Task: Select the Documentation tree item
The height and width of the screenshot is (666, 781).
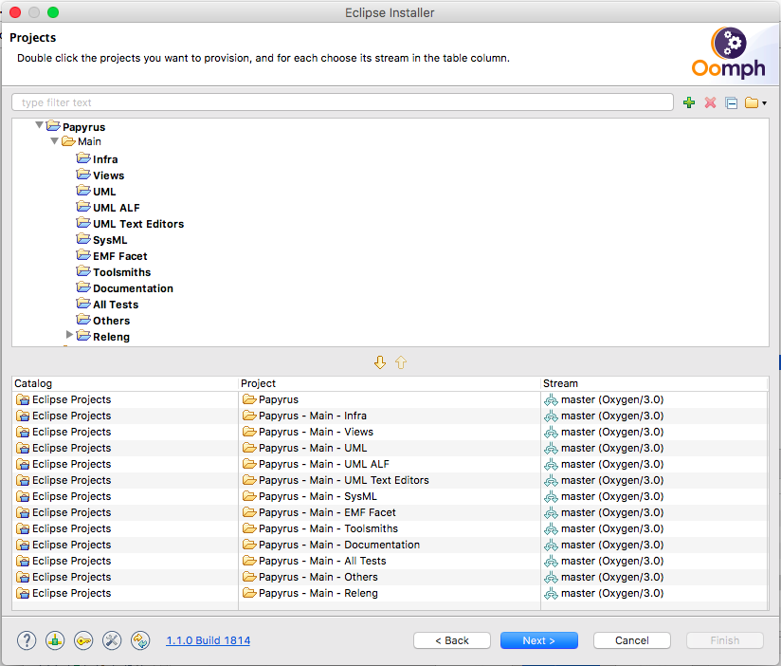Action: click(133, 288)
